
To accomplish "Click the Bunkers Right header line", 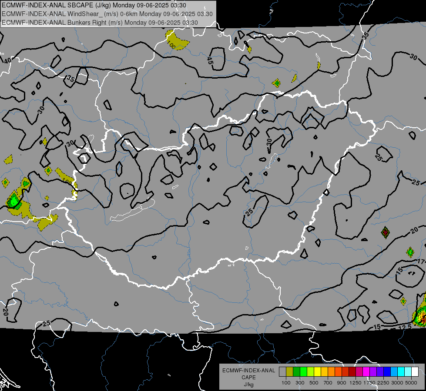I will [x=100, y=23].
